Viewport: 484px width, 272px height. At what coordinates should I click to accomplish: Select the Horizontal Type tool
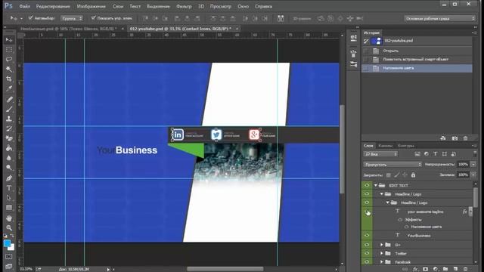click(9, 188)
